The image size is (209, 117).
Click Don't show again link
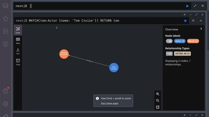click(x=110, y=103)
